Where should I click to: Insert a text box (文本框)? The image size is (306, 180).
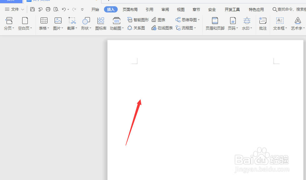click(x=280, y=24)
